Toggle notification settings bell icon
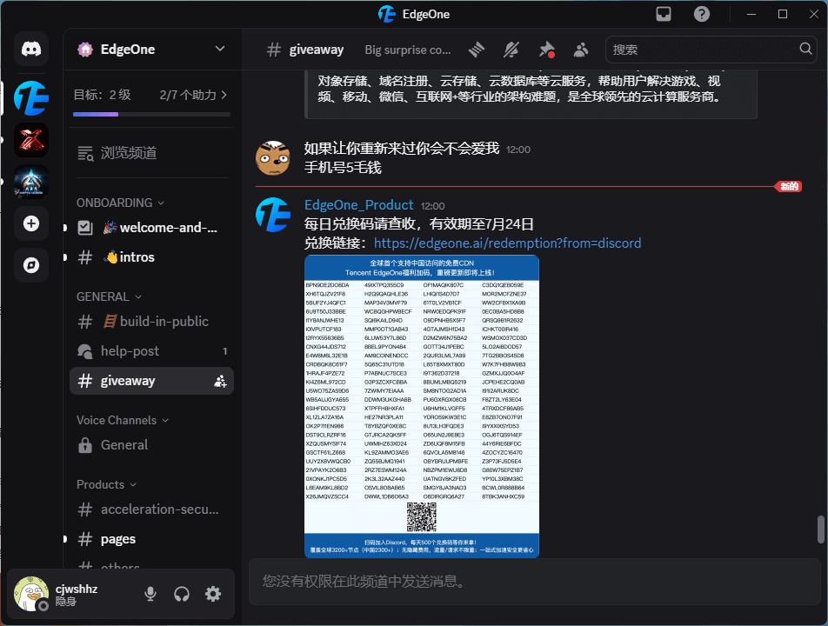 point(511,50)
